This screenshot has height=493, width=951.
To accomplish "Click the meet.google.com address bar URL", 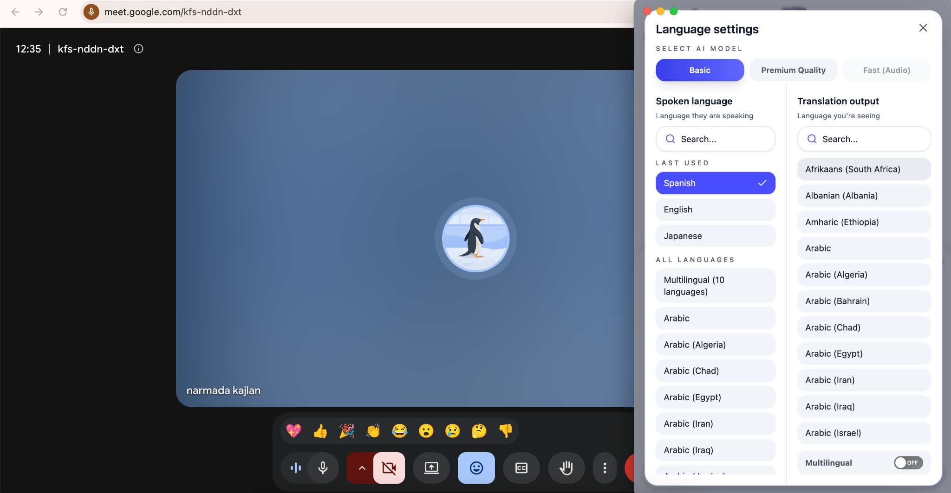I will point(173,12).
